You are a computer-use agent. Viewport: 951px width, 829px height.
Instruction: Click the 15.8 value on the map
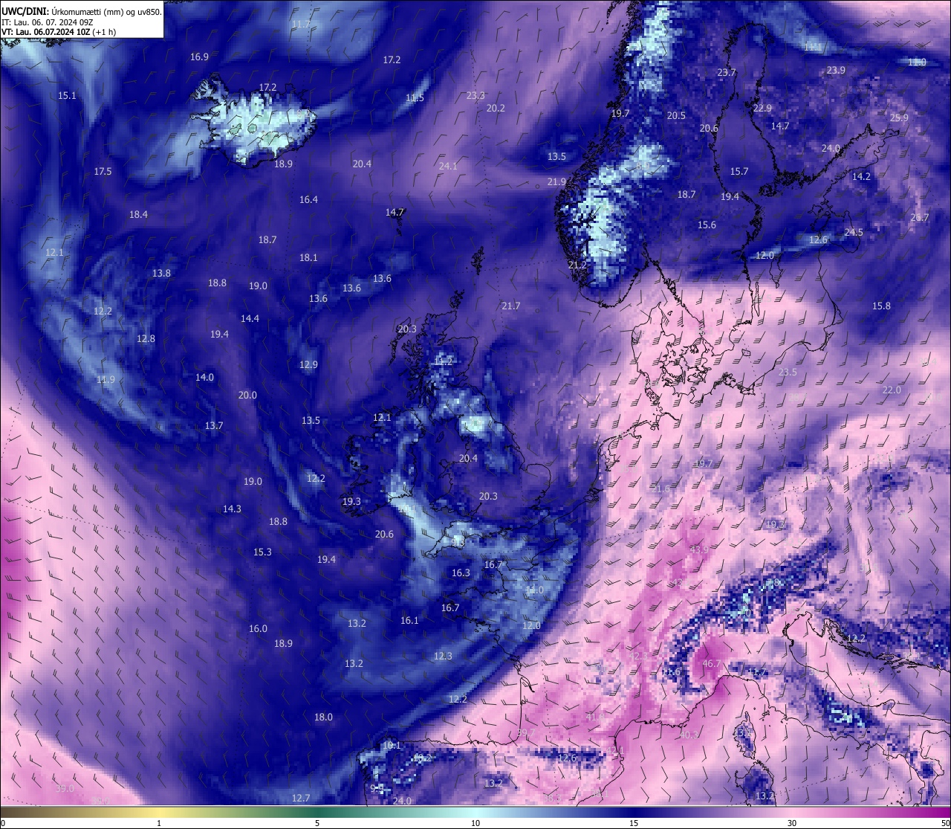coord(881,306)
